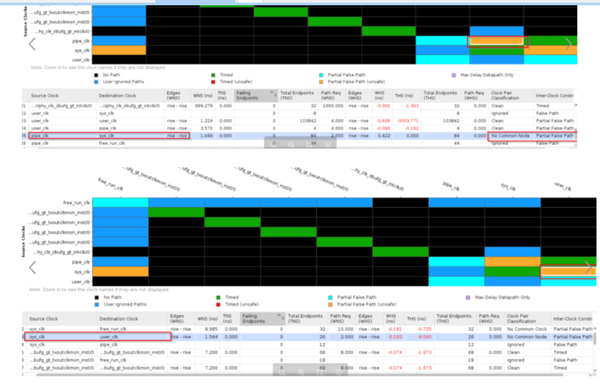The height and width of the screenshot is (387, 600).
Task: Click No Common Node cell in upper table
Action: [511, 136]
